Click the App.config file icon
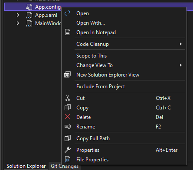The image size is (193, 170). coord(29,7)
